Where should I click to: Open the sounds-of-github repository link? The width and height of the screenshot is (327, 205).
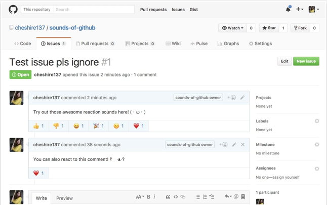click(x=72, y=28)
